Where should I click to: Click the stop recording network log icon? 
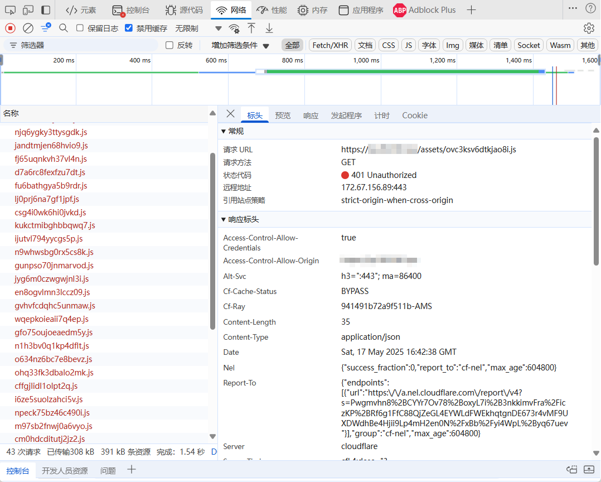tap(11, 28)
